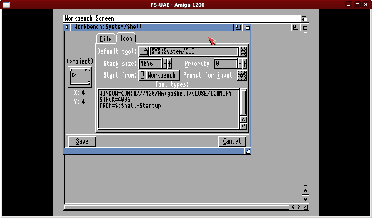Click background window scroll right arrow
The image size is (372, 218).
coord(299,207)
